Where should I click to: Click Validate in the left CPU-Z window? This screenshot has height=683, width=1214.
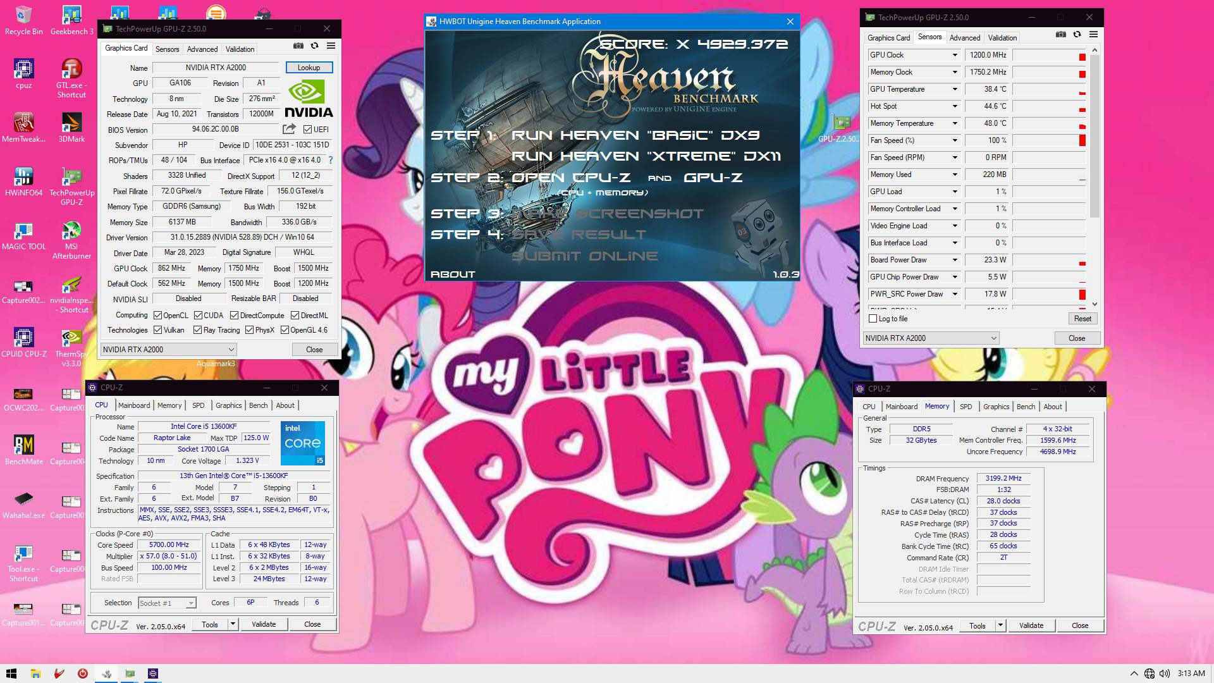coord(264,624)
